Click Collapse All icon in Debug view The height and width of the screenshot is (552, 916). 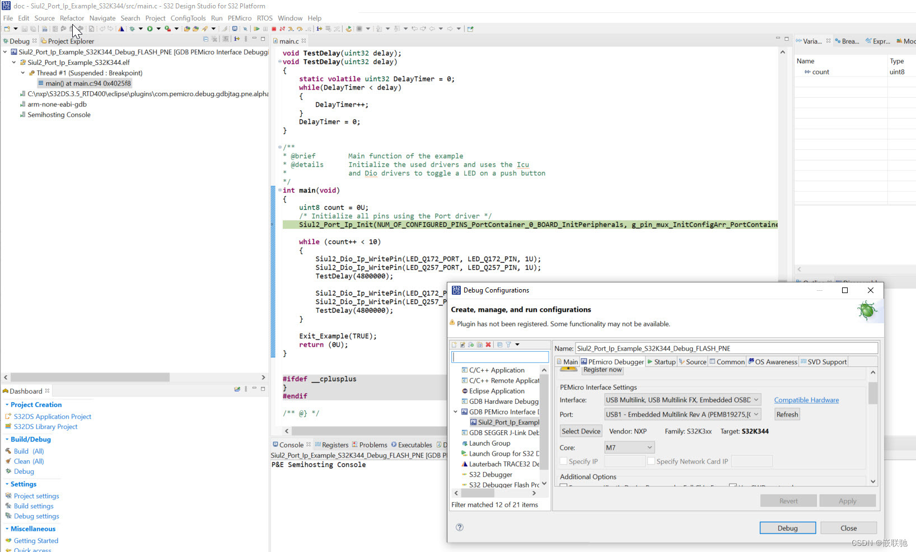[x=205, y=39]
